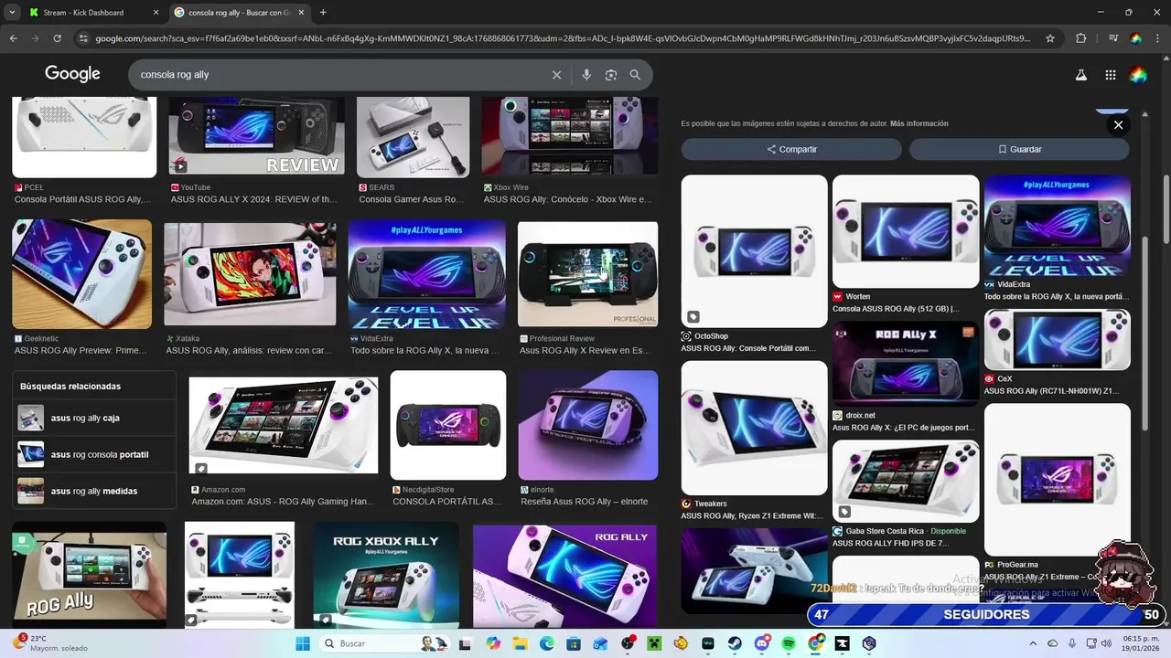Open Spotify from the taskbar
1171x658 pixels.
pyautogui.click(x=789, y=643)
